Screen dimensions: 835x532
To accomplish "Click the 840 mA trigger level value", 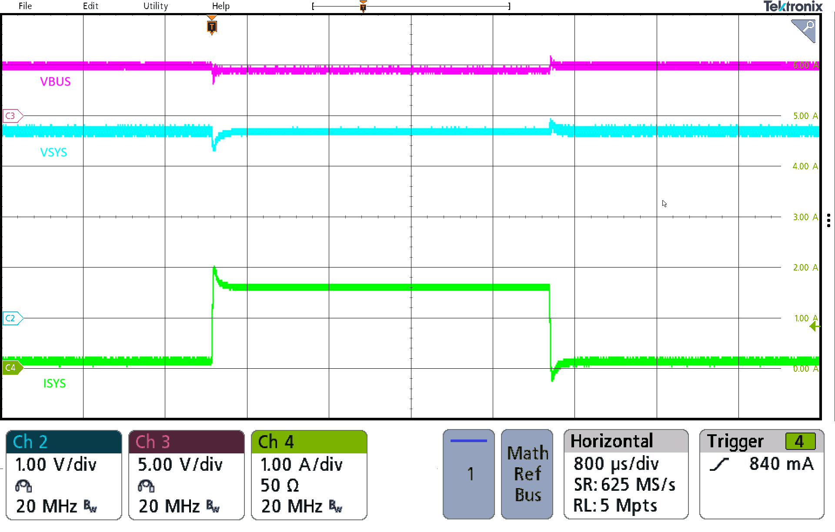I will click(781, 464).
